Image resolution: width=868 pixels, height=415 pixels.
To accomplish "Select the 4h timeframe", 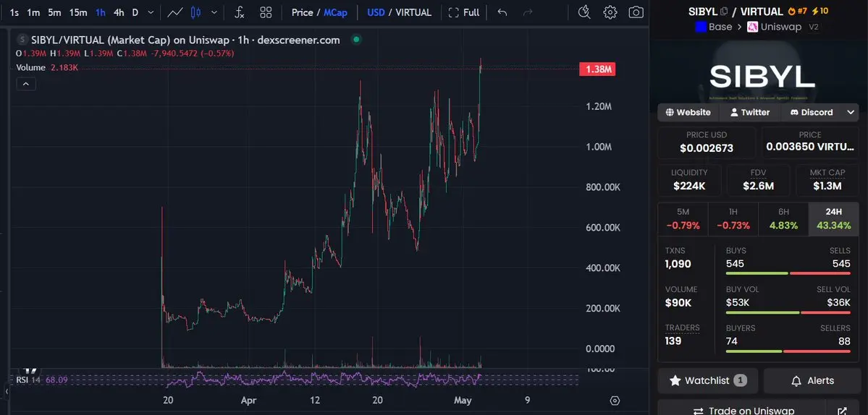I will (119, 12).
